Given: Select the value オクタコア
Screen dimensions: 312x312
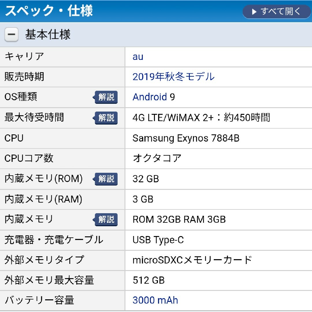Looking at the screenshot, I should (157, 158).
